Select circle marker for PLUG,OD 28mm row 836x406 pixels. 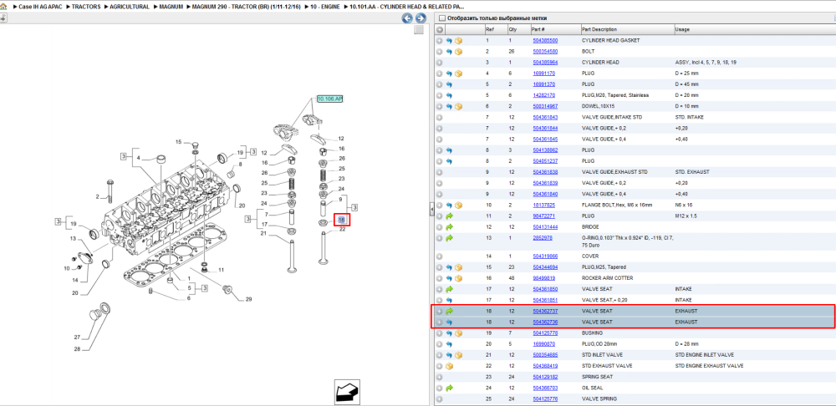440,344
